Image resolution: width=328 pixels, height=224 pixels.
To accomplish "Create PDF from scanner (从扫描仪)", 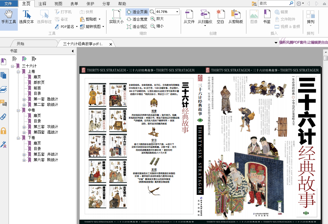I will point(205,18).
